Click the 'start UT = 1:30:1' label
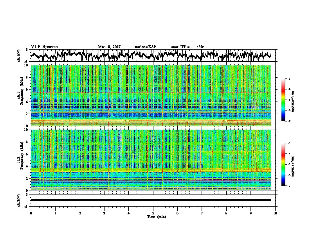Screen dimensions: 310x239 (189, 47)
